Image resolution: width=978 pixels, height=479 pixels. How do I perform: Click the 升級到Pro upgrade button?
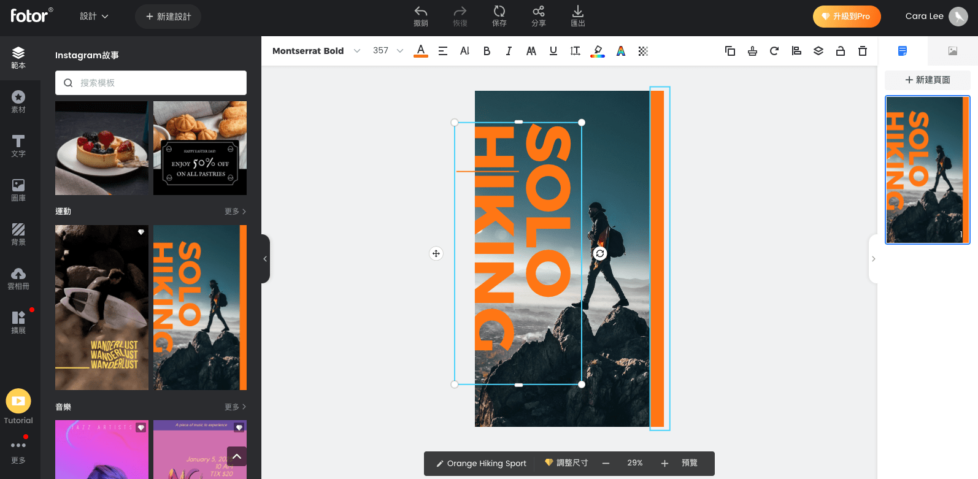(x=847, y=17)
